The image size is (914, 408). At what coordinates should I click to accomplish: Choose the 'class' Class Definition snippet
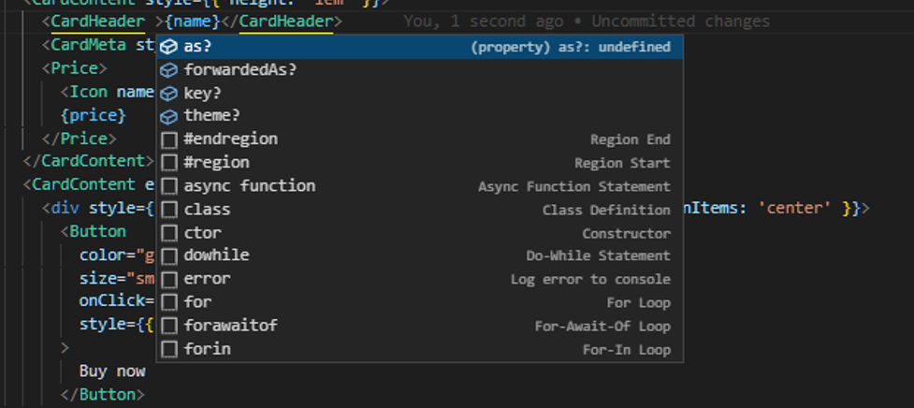207,210
